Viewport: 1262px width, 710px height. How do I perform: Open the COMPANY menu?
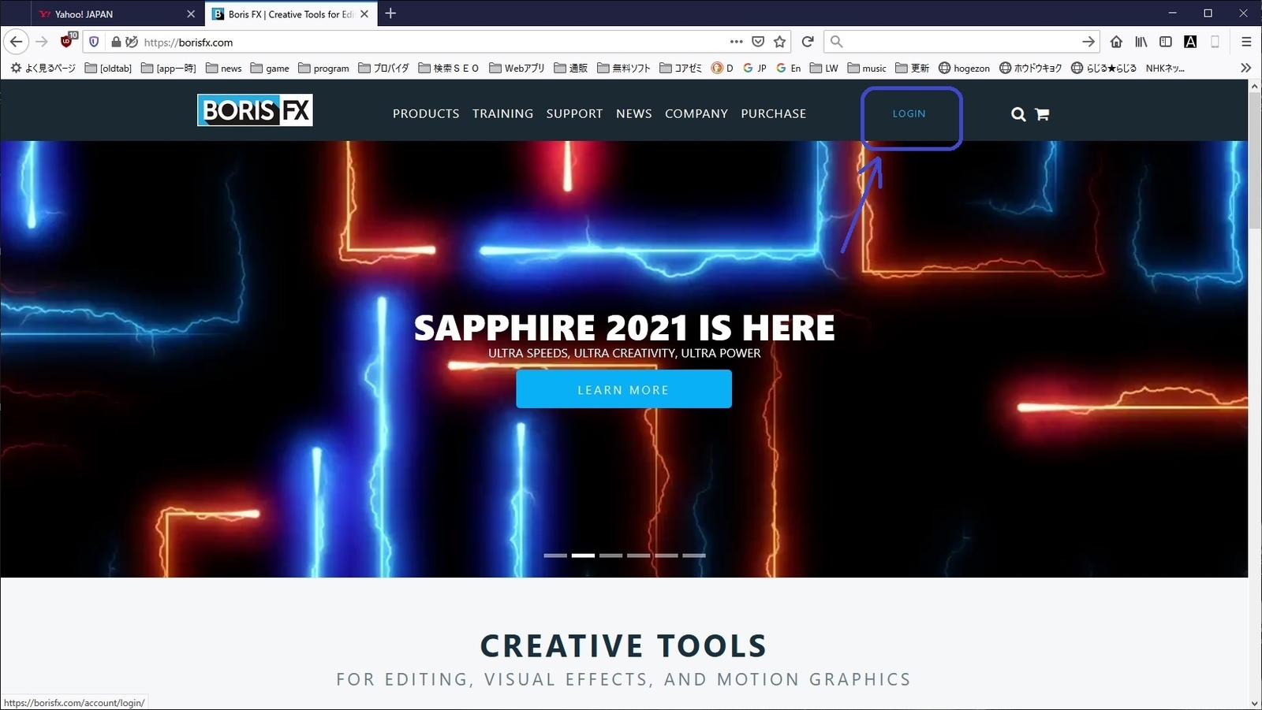click(696, 113)
